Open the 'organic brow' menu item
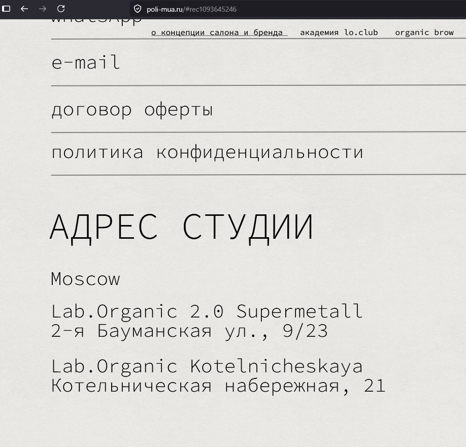The width and height of the screenshot is (466, 447). click(x=424, y=33)
